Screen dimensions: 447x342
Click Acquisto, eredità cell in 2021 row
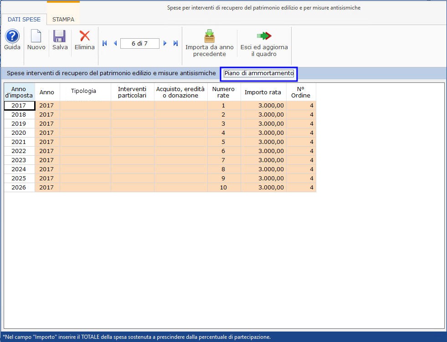click(x=181, y=142)
